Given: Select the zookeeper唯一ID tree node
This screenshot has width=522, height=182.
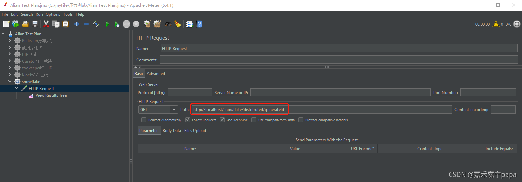Looking at the screenshot, I should coord(37,68).
